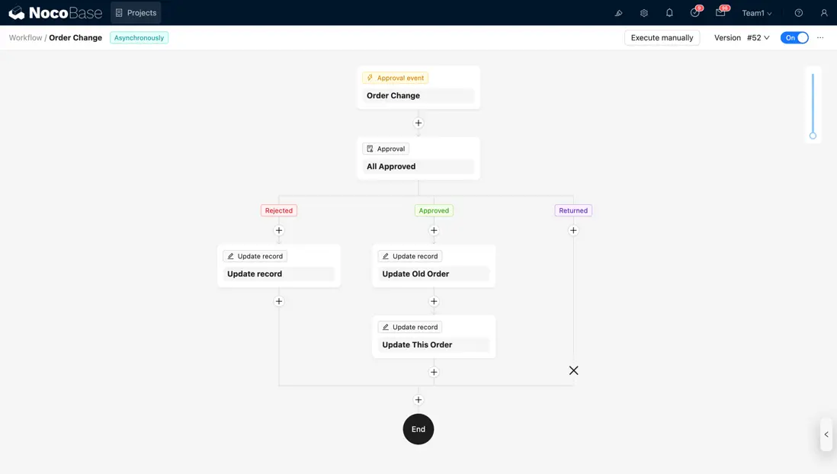
Task: Open the Projects menu item
Action: 136,12
